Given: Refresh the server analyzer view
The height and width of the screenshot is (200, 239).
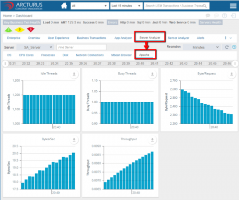Looking at the screenshot, I should tap(227, 47).
